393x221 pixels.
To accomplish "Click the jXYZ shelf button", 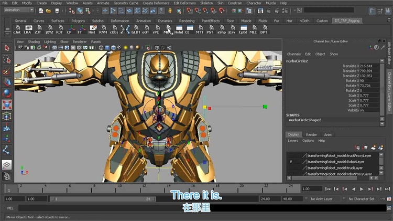I will [x=49, y=29].
